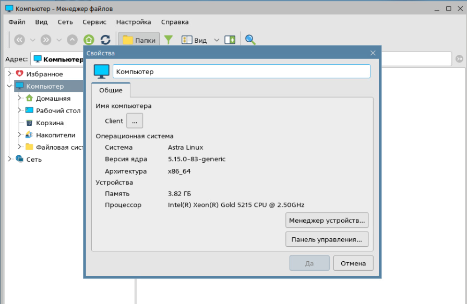This screenshot has height=304, width=467.
Task: Click the back navigation arrow icon
Action: pos(20,40)
